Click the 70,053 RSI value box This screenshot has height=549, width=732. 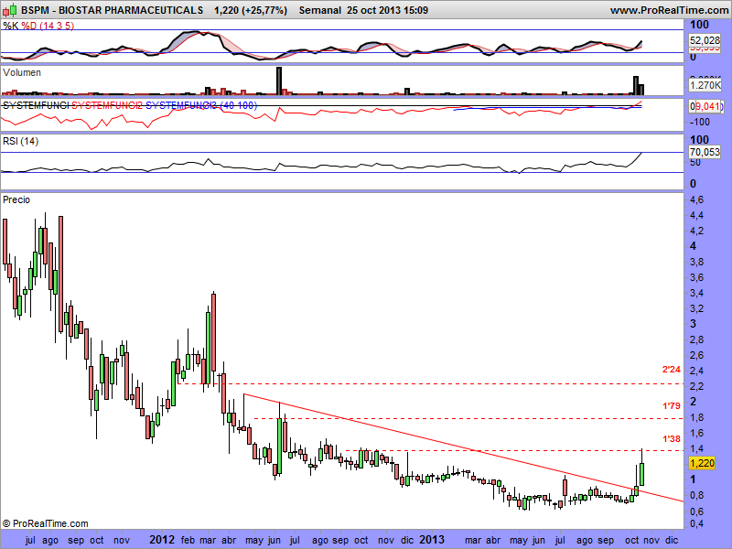[705, 152]
